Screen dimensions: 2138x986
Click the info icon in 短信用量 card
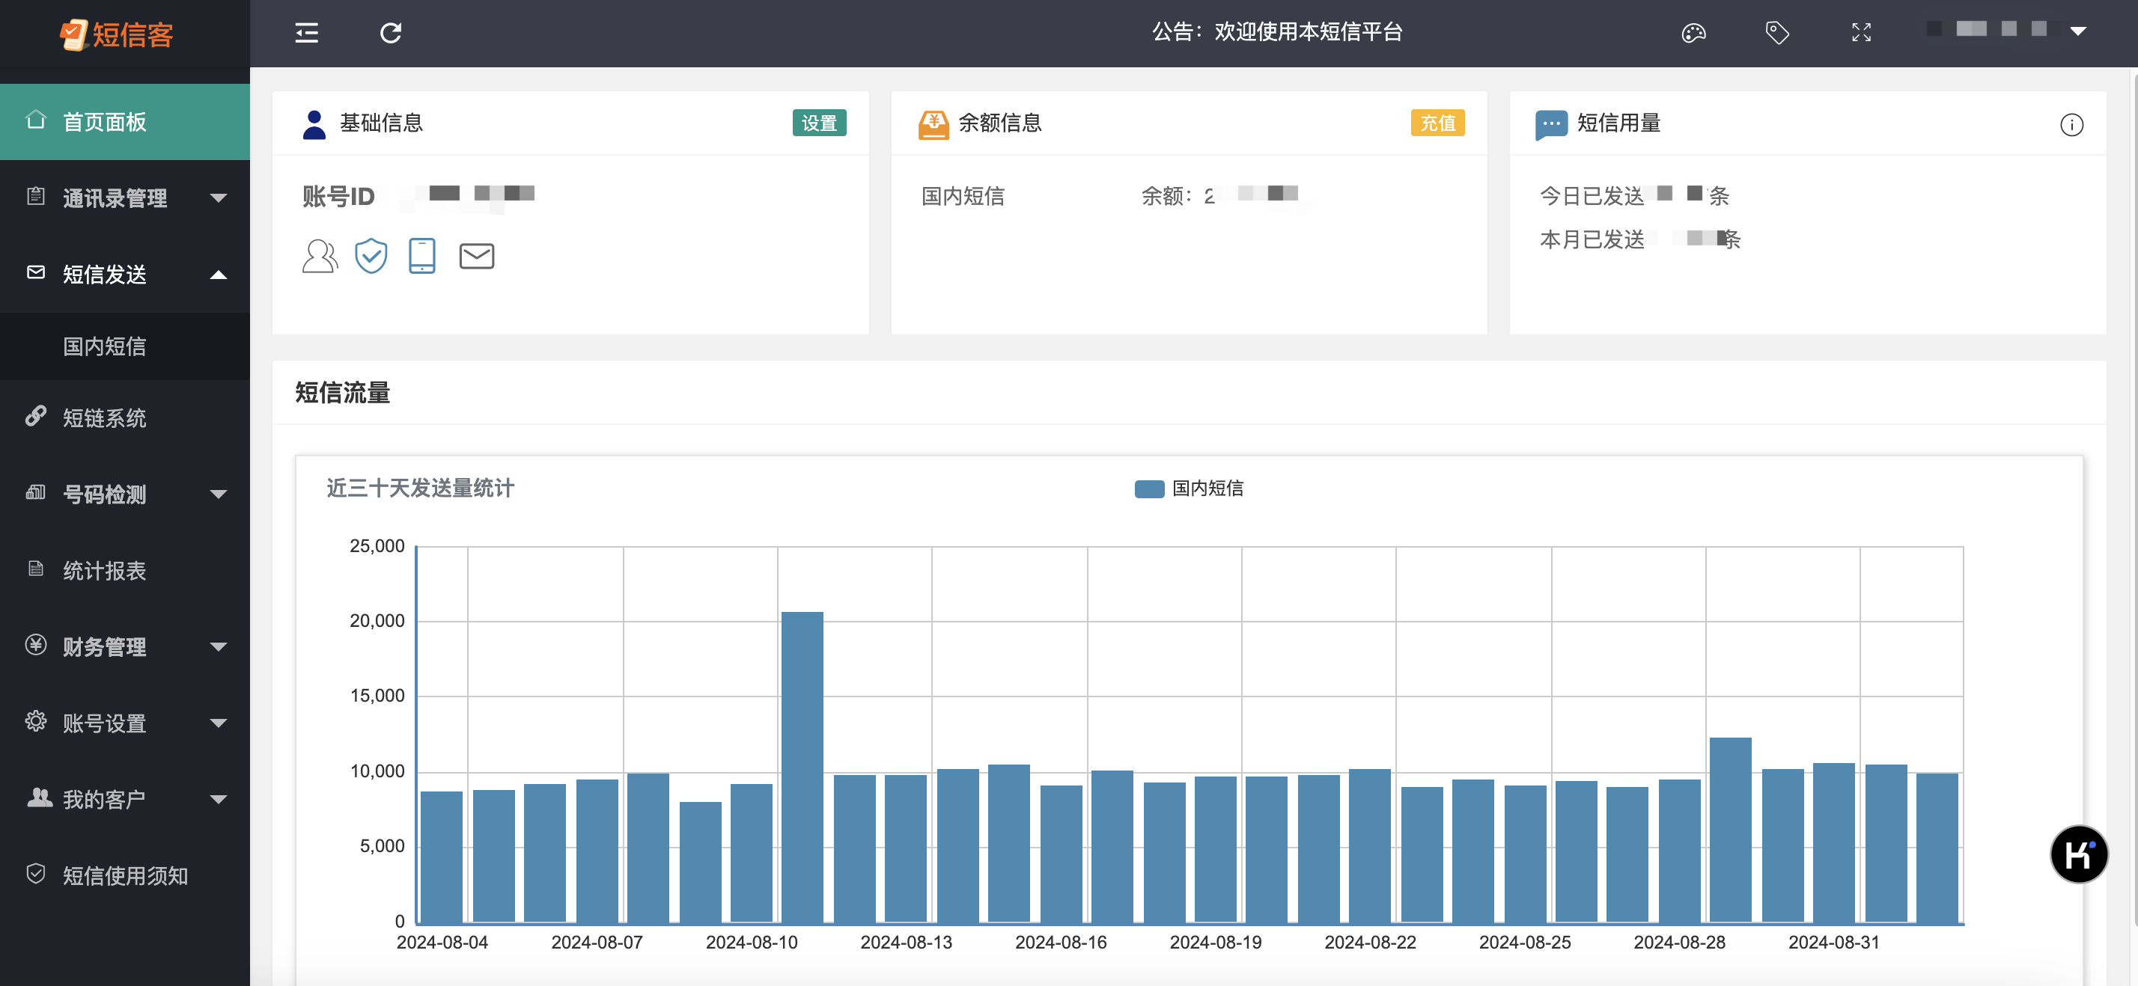[2071, 124]
